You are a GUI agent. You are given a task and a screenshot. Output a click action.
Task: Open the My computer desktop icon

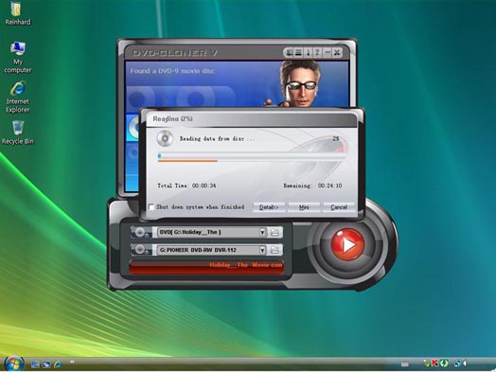pos(18,58)
